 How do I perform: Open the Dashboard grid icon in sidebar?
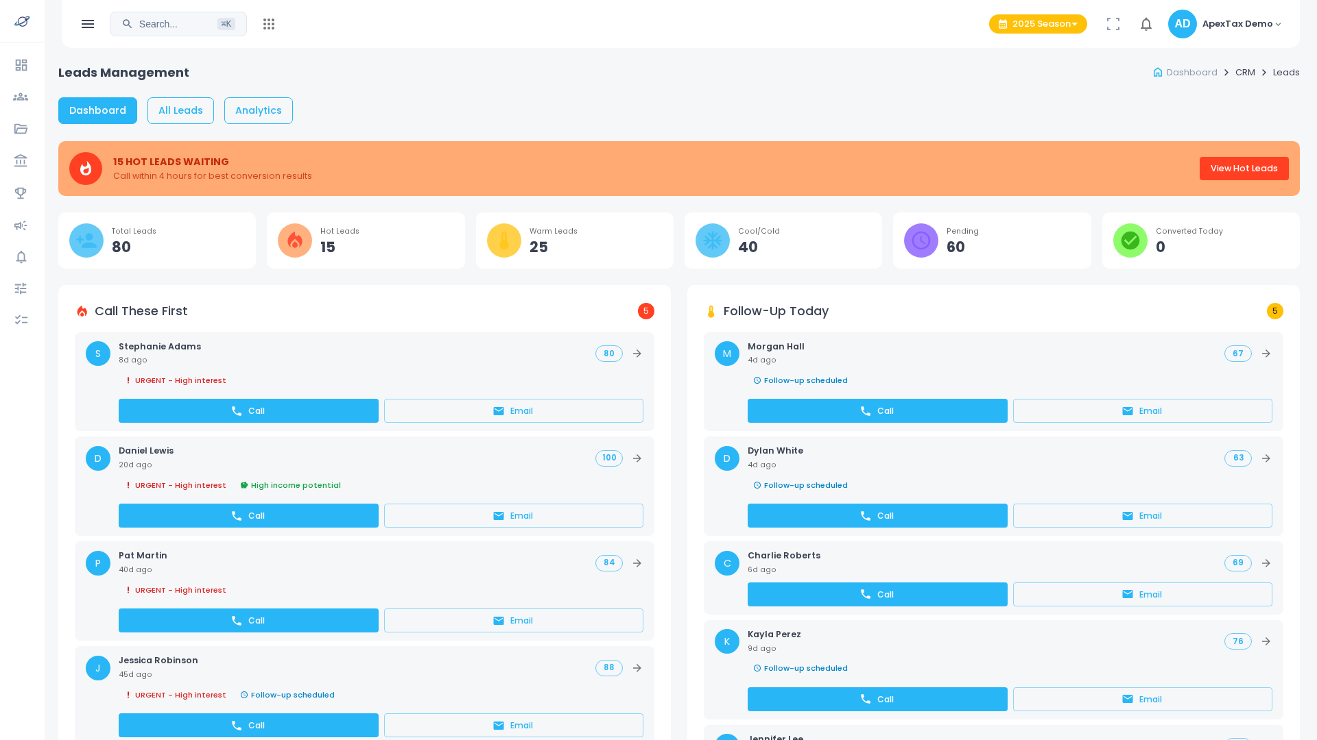pyautogui.click(x=21, y=65)
